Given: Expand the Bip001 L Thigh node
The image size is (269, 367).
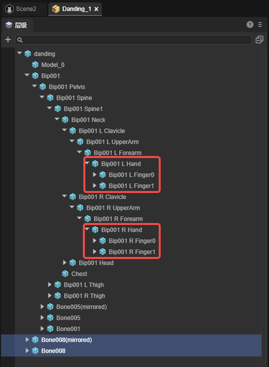Looking at the screenshot, I should pyautogui.click(x=49, y=284).
